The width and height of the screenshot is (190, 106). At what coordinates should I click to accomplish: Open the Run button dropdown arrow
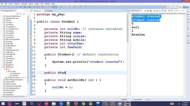coord(27,7)
